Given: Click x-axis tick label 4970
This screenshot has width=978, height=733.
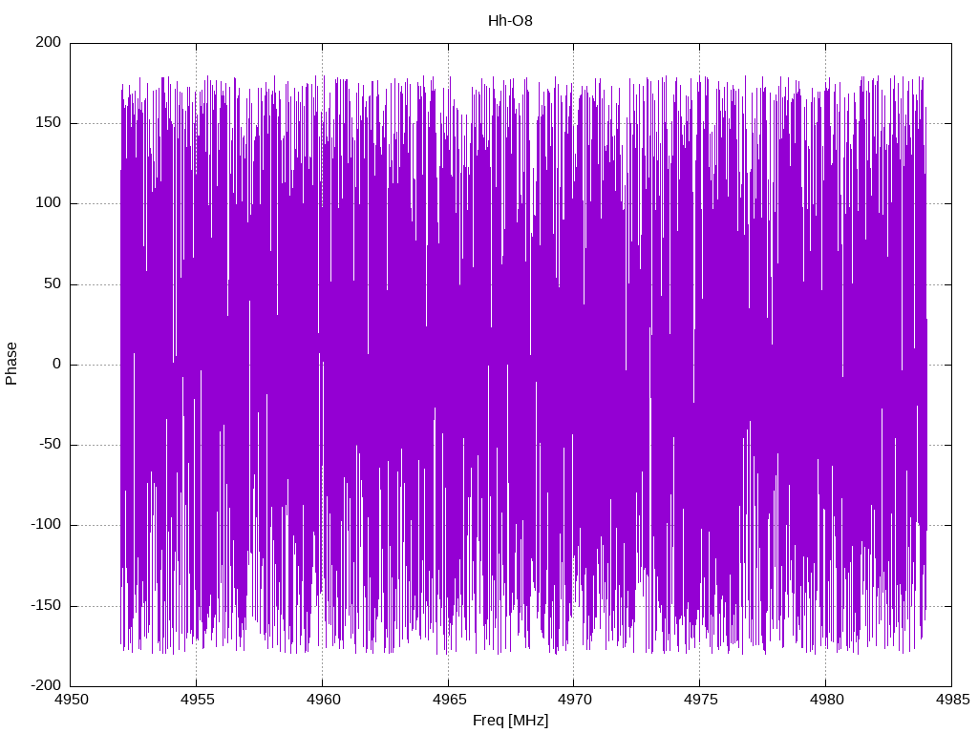Looking at the screenshot, I should 574,700.
